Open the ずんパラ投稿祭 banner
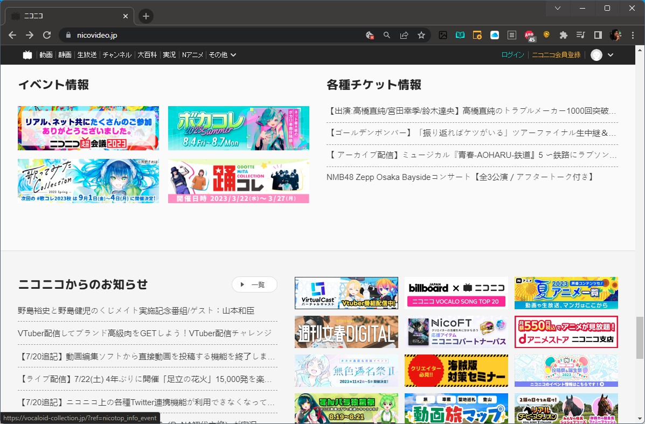 346,408
